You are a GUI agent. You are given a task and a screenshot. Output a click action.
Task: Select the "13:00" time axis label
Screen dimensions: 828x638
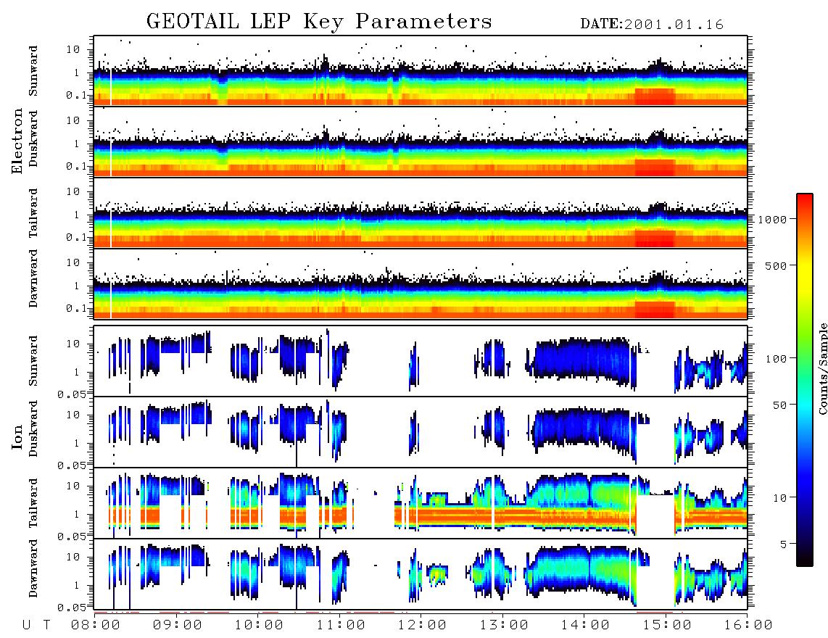503,626
